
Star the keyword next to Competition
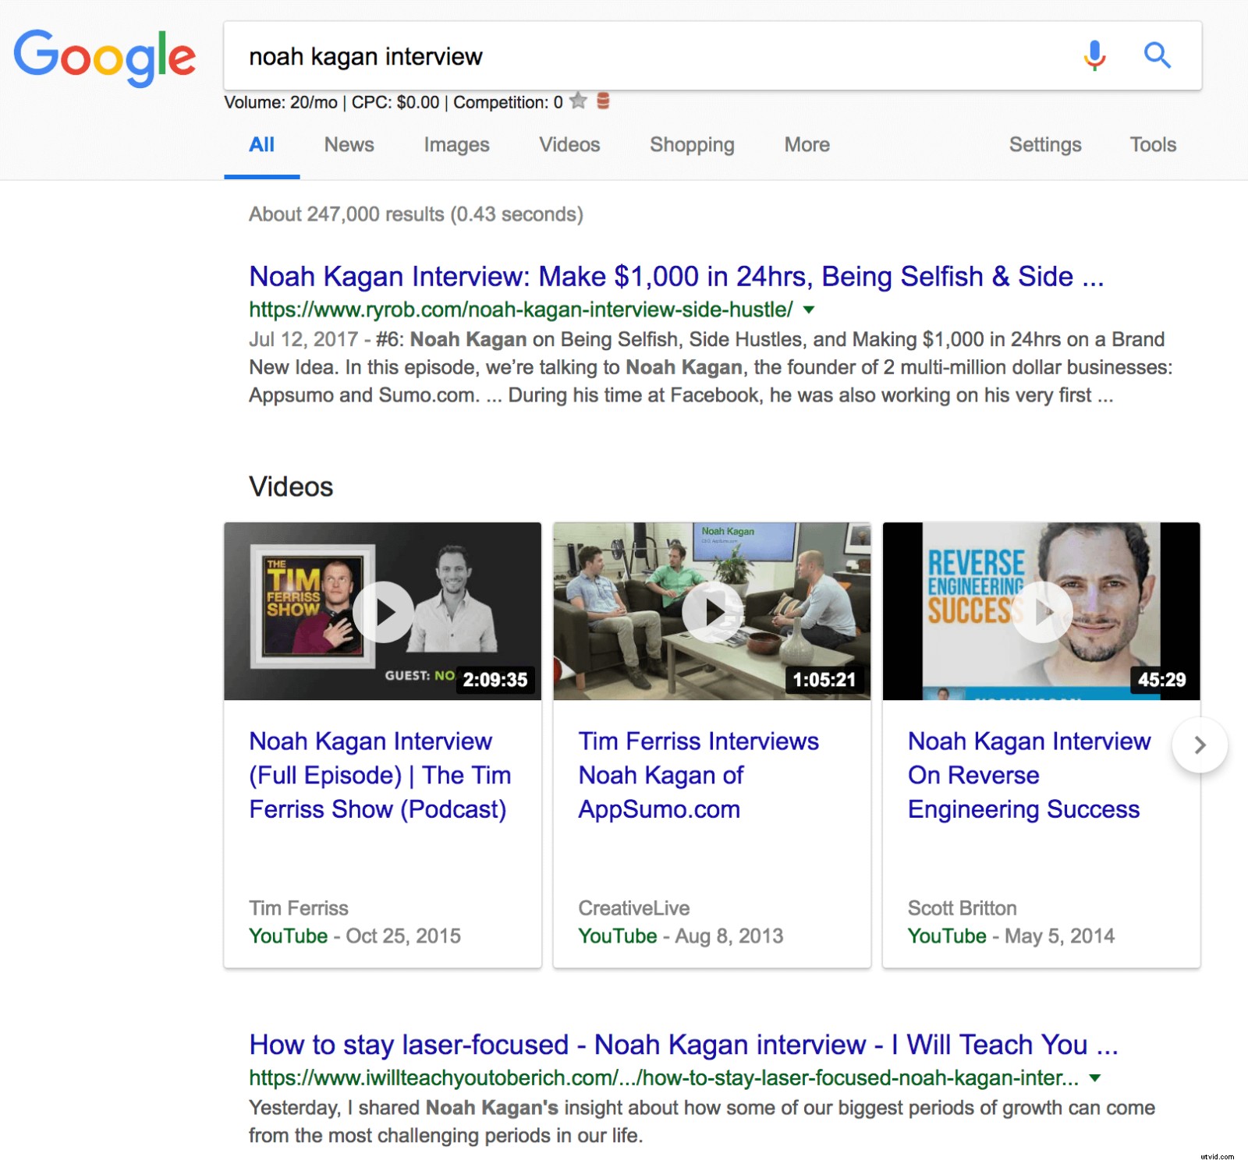coord(578,101)
